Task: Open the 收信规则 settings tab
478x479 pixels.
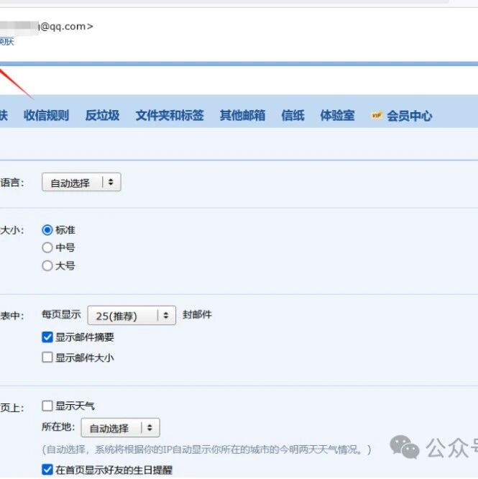Action: click(x=46, y=116)
